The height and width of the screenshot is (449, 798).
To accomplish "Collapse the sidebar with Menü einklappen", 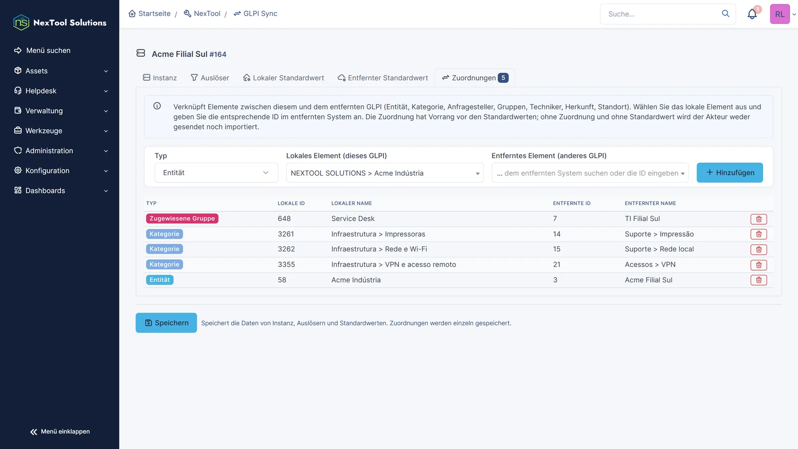I will 60,432.
